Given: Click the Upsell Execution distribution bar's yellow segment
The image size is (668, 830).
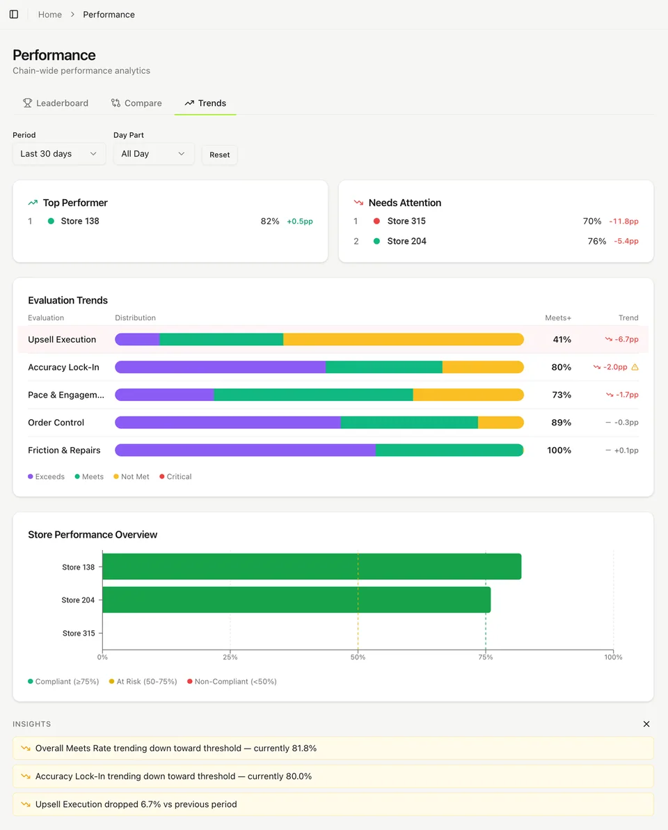Looking at the screenshot, I should click(404, 339).
